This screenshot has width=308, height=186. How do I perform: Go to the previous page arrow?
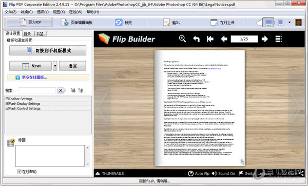point(224,39)
